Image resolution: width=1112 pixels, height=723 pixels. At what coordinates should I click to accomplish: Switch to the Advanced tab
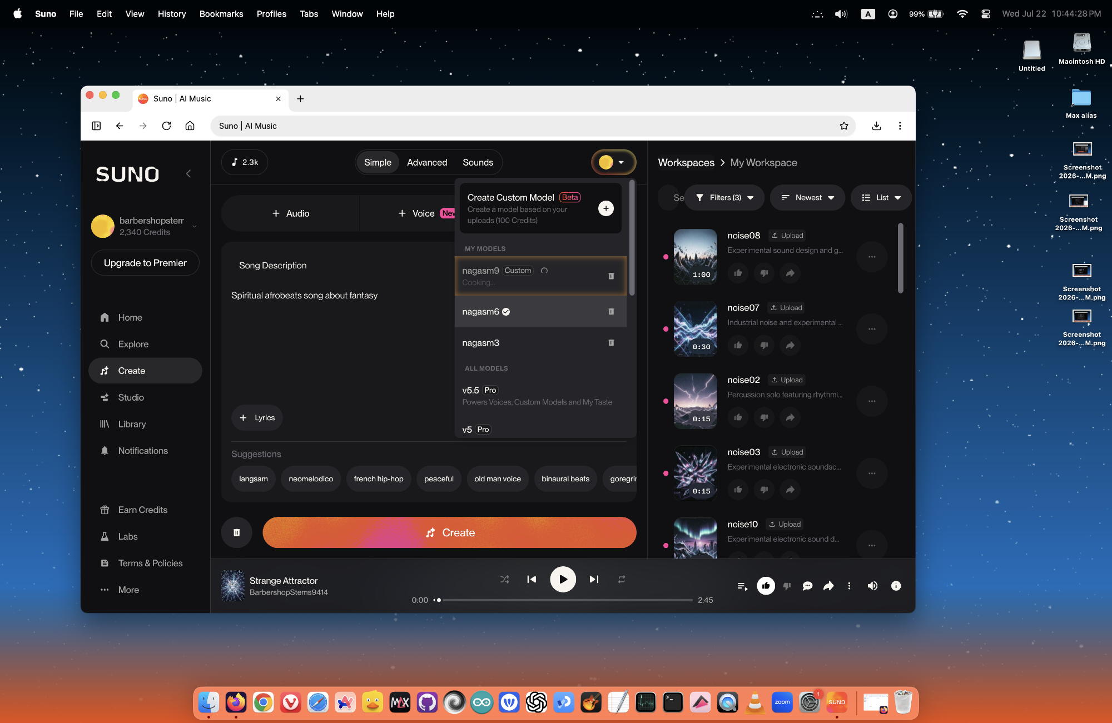pyautogui.click(x=427, y=162)
